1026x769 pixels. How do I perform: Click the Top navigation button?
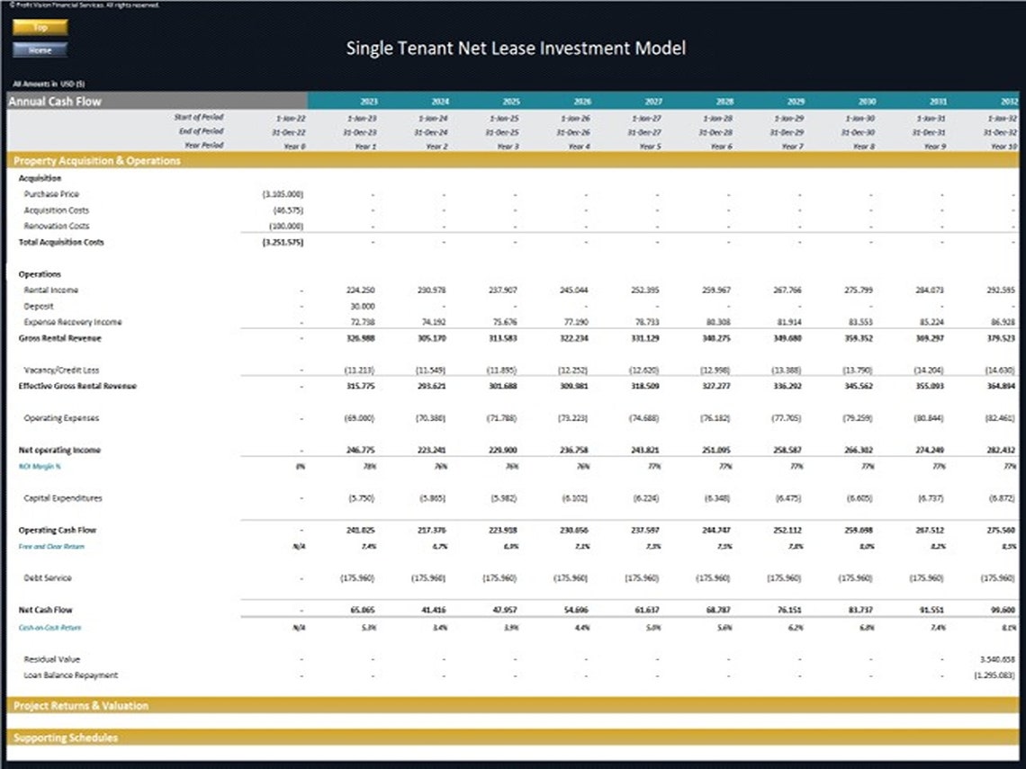click(39, 28)
